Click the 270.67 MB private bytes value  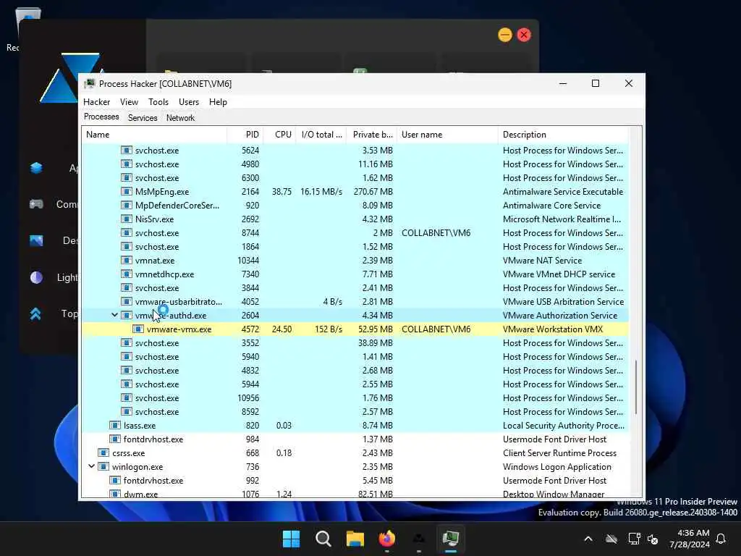[373, 191]
